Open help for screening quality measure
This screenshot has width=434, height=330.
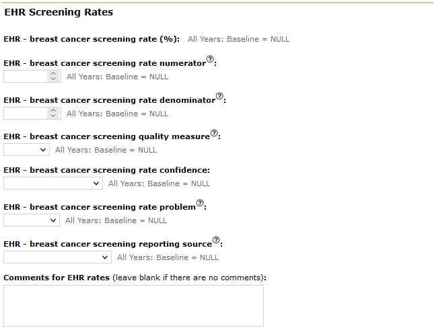pyautogui.click(x=214, y=134)
